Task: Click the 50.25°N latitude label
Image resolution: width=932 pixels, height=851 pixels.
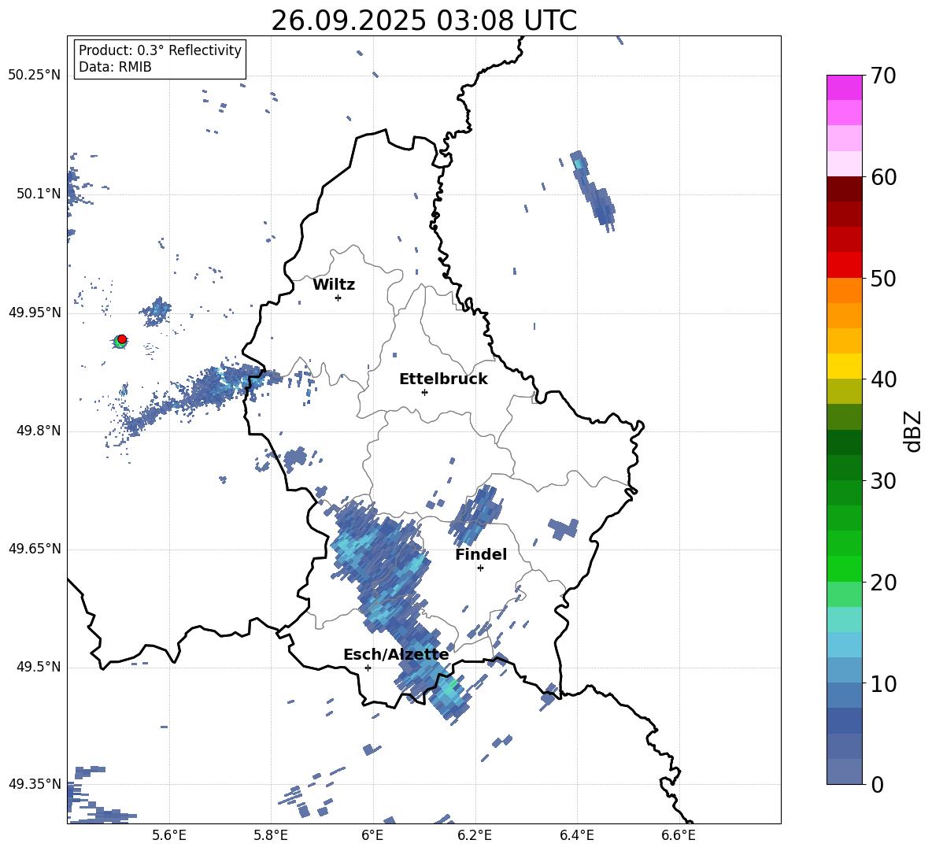Action: pyautogui.click(x=35, y=76)
